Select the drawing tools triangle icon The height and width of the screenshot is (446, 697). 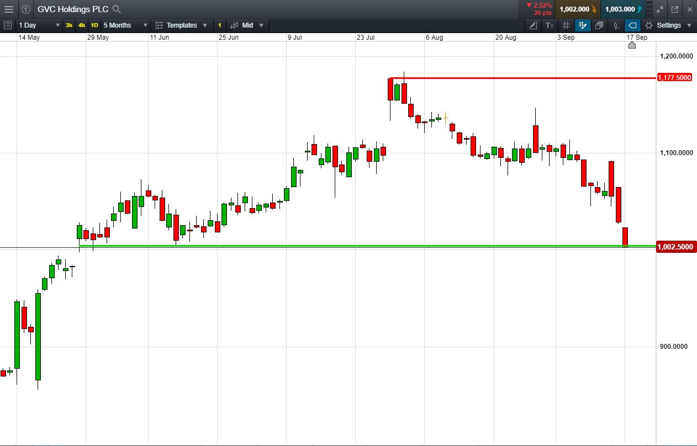point(532,25)
